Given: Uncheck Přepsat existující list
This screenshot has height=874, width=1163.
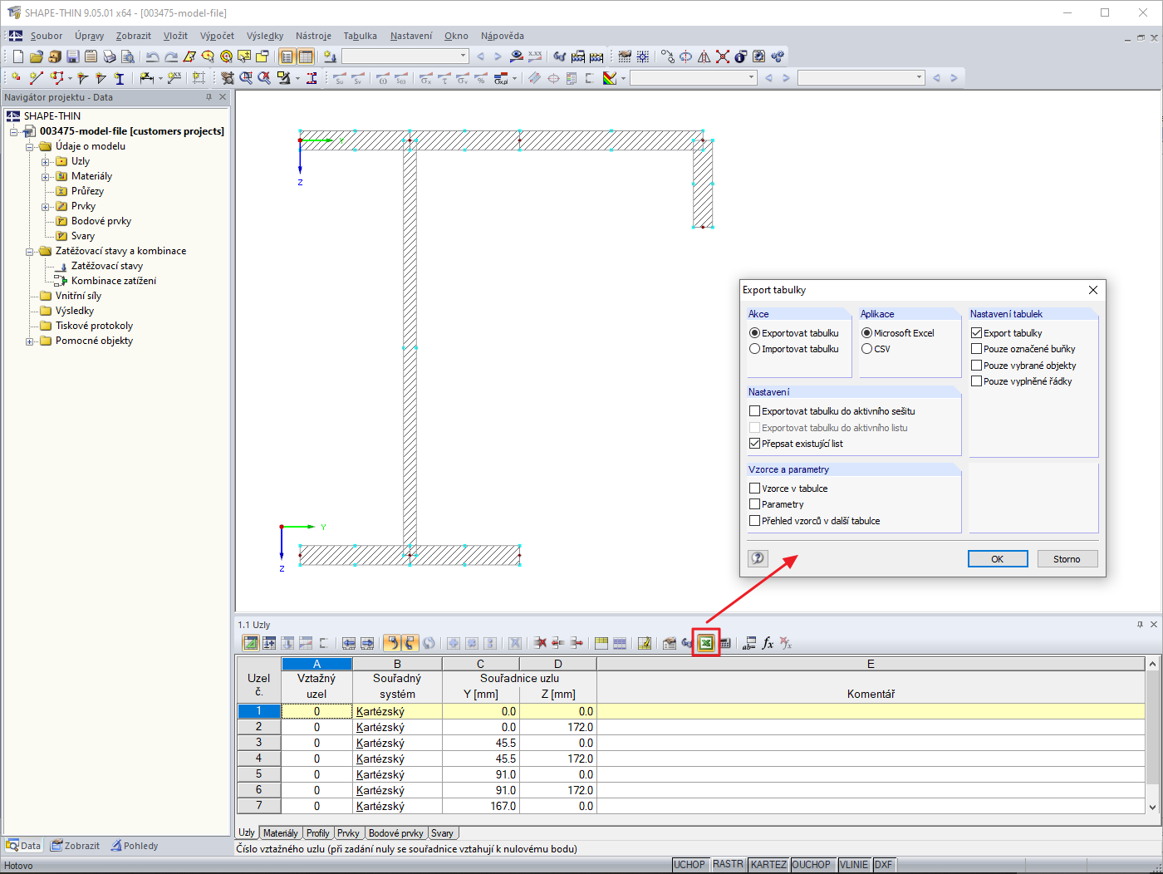Looking at the screenshot, I should pos(754,443).
